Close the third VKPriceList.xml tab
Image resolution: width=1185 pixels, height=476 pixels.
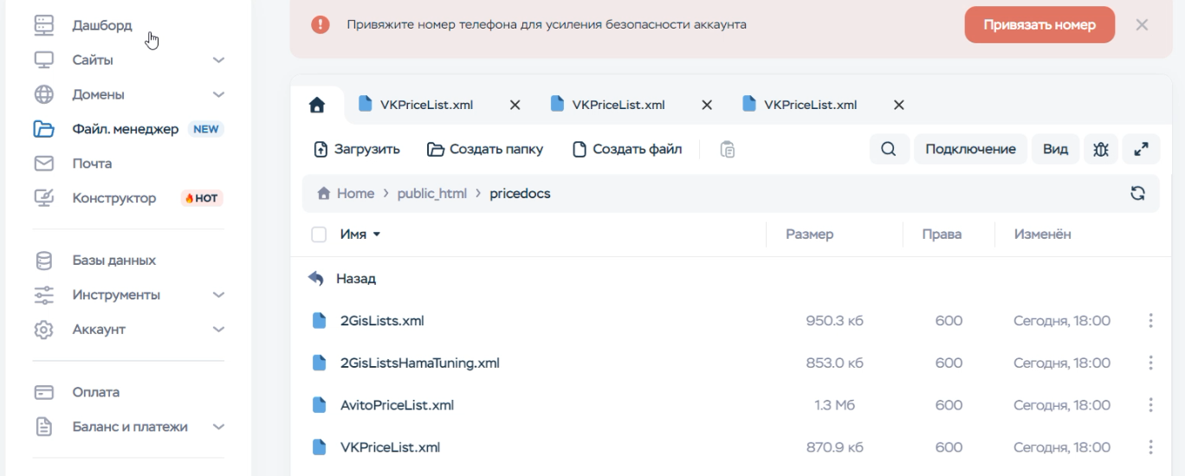899,105
